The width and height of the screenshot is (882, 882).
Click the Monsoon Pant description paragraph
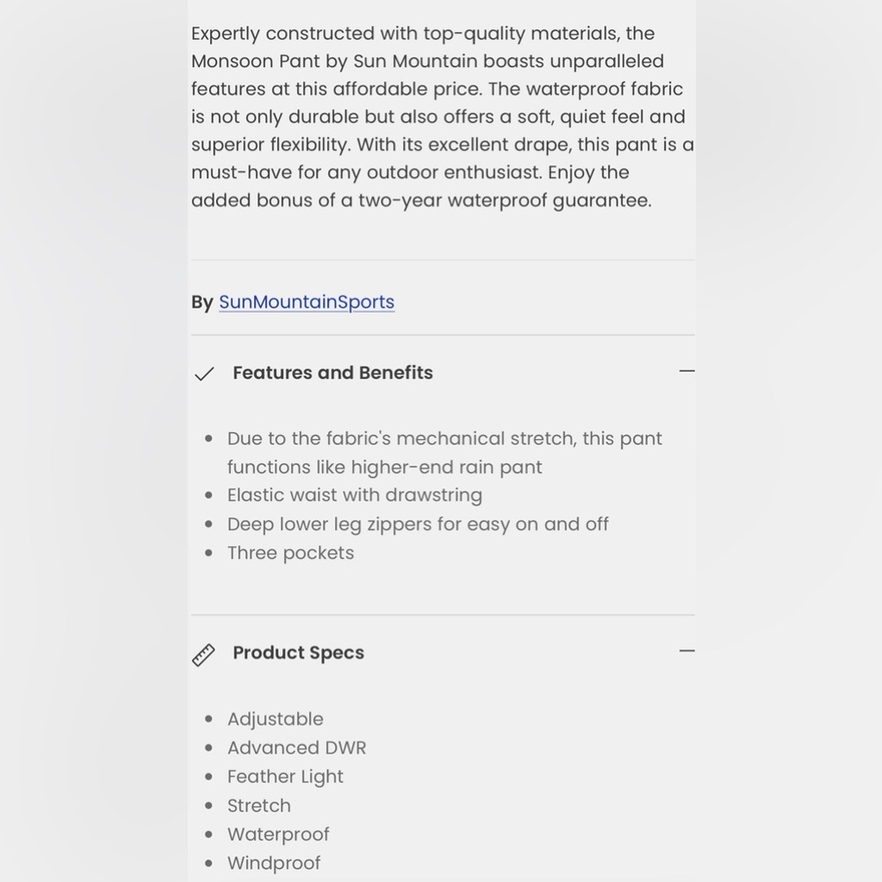click(443, 116)
